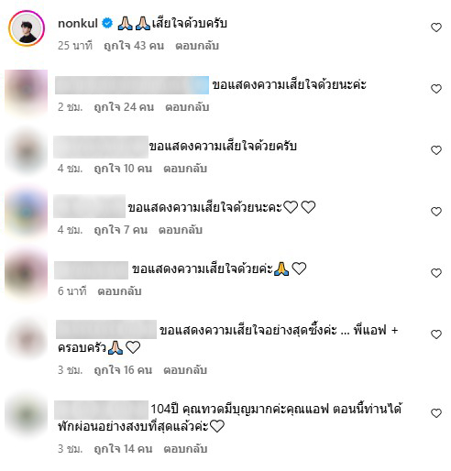This screenshot has width=451, height=471.
Task: View who liked: ถูกใจ 43 คน
Action: click(134, 46)
